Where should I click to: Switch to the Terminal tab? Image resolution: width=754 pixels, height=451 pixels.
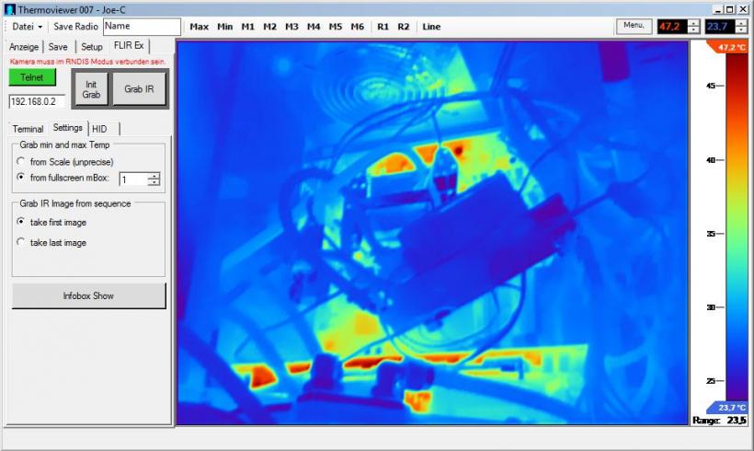tap(28, 129)
